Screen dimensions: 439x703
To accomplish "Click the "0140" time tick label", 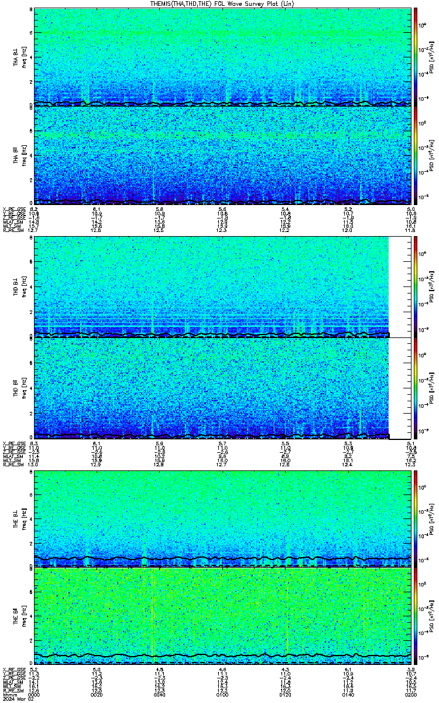I will click(x=348, y=694).
